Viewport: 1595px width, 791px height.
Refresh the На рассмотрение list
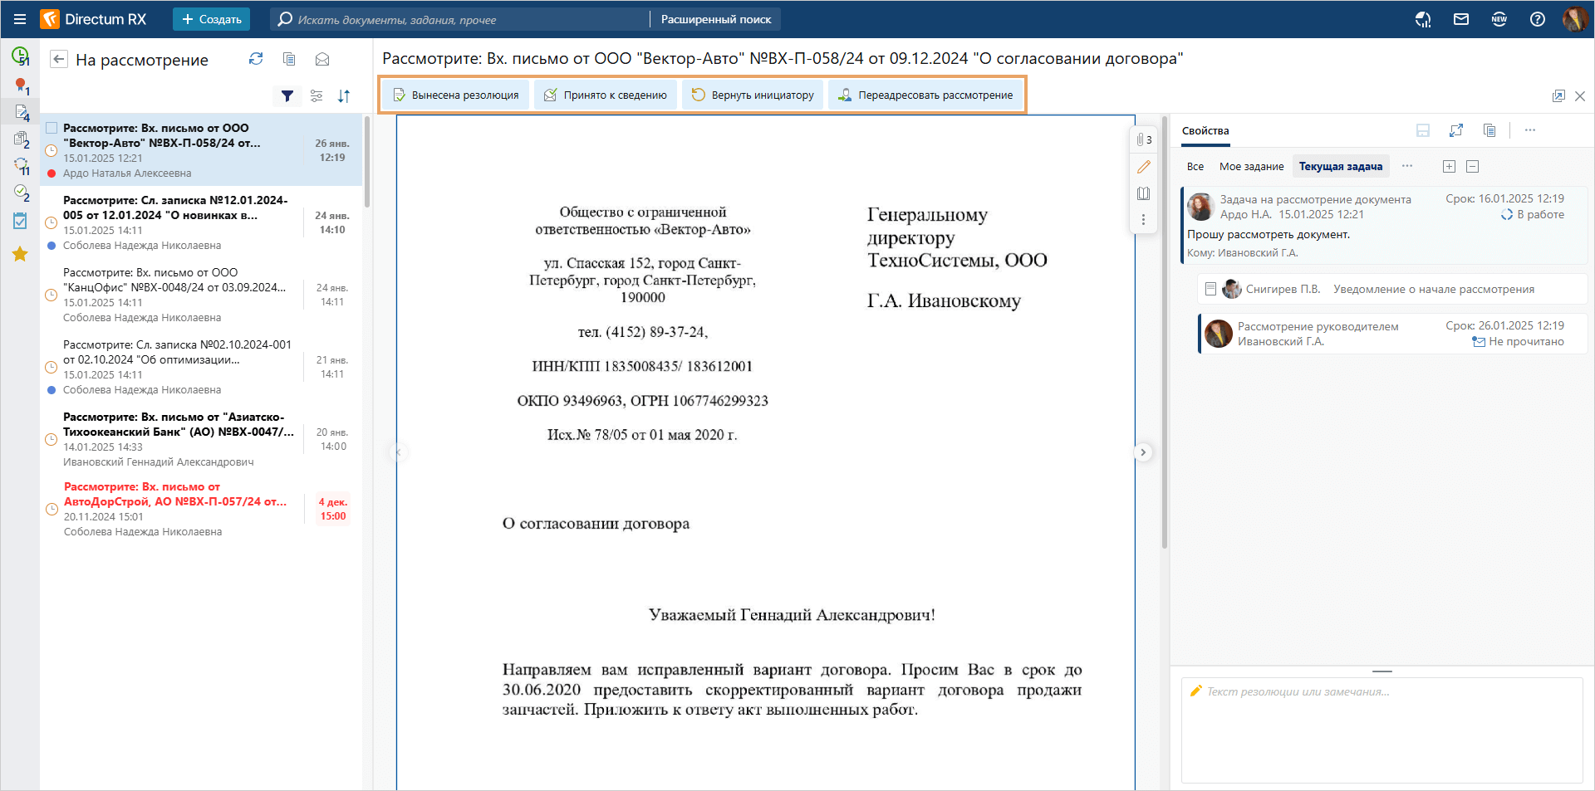click(256, 59)
